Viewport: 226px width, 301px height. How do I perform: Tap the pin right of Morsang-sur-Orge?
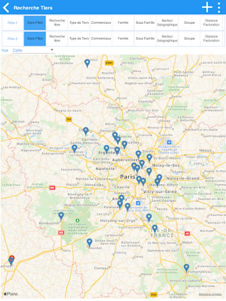pyautogui.click(x=149, y=218)
